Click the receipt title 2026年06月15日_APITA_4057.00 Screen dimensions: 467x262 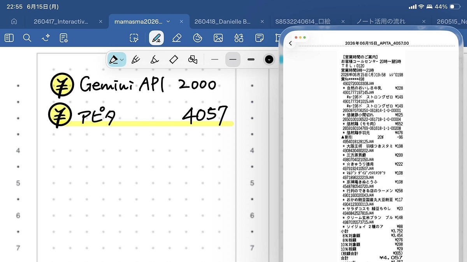point(377,43)
